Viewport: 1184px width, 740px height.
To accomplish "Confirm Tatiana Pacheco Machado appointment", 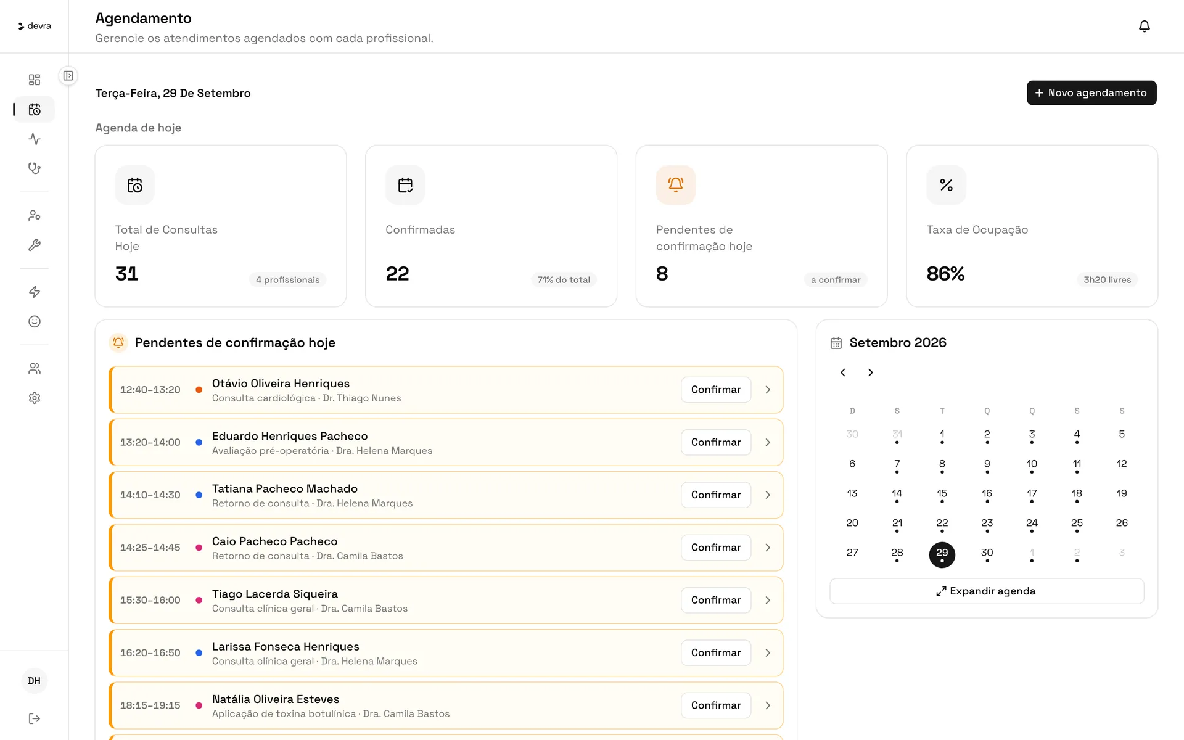I will tap(716, 495).
